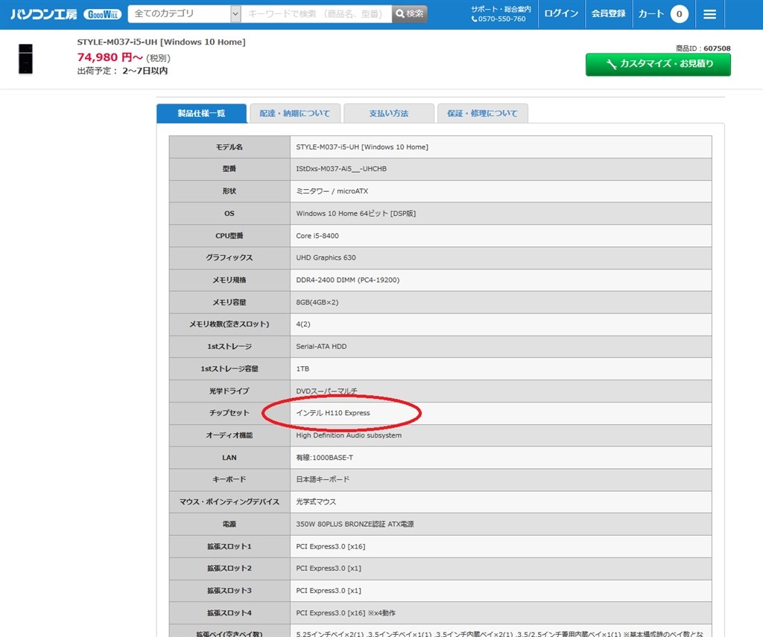The image size is (763, 637).
Task: Click the cart count badge
Action: tap(679, 14)
